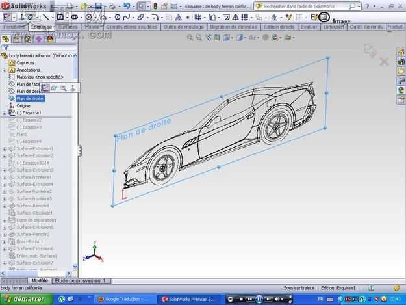Select the Line sketch tool

coord(46,18)
